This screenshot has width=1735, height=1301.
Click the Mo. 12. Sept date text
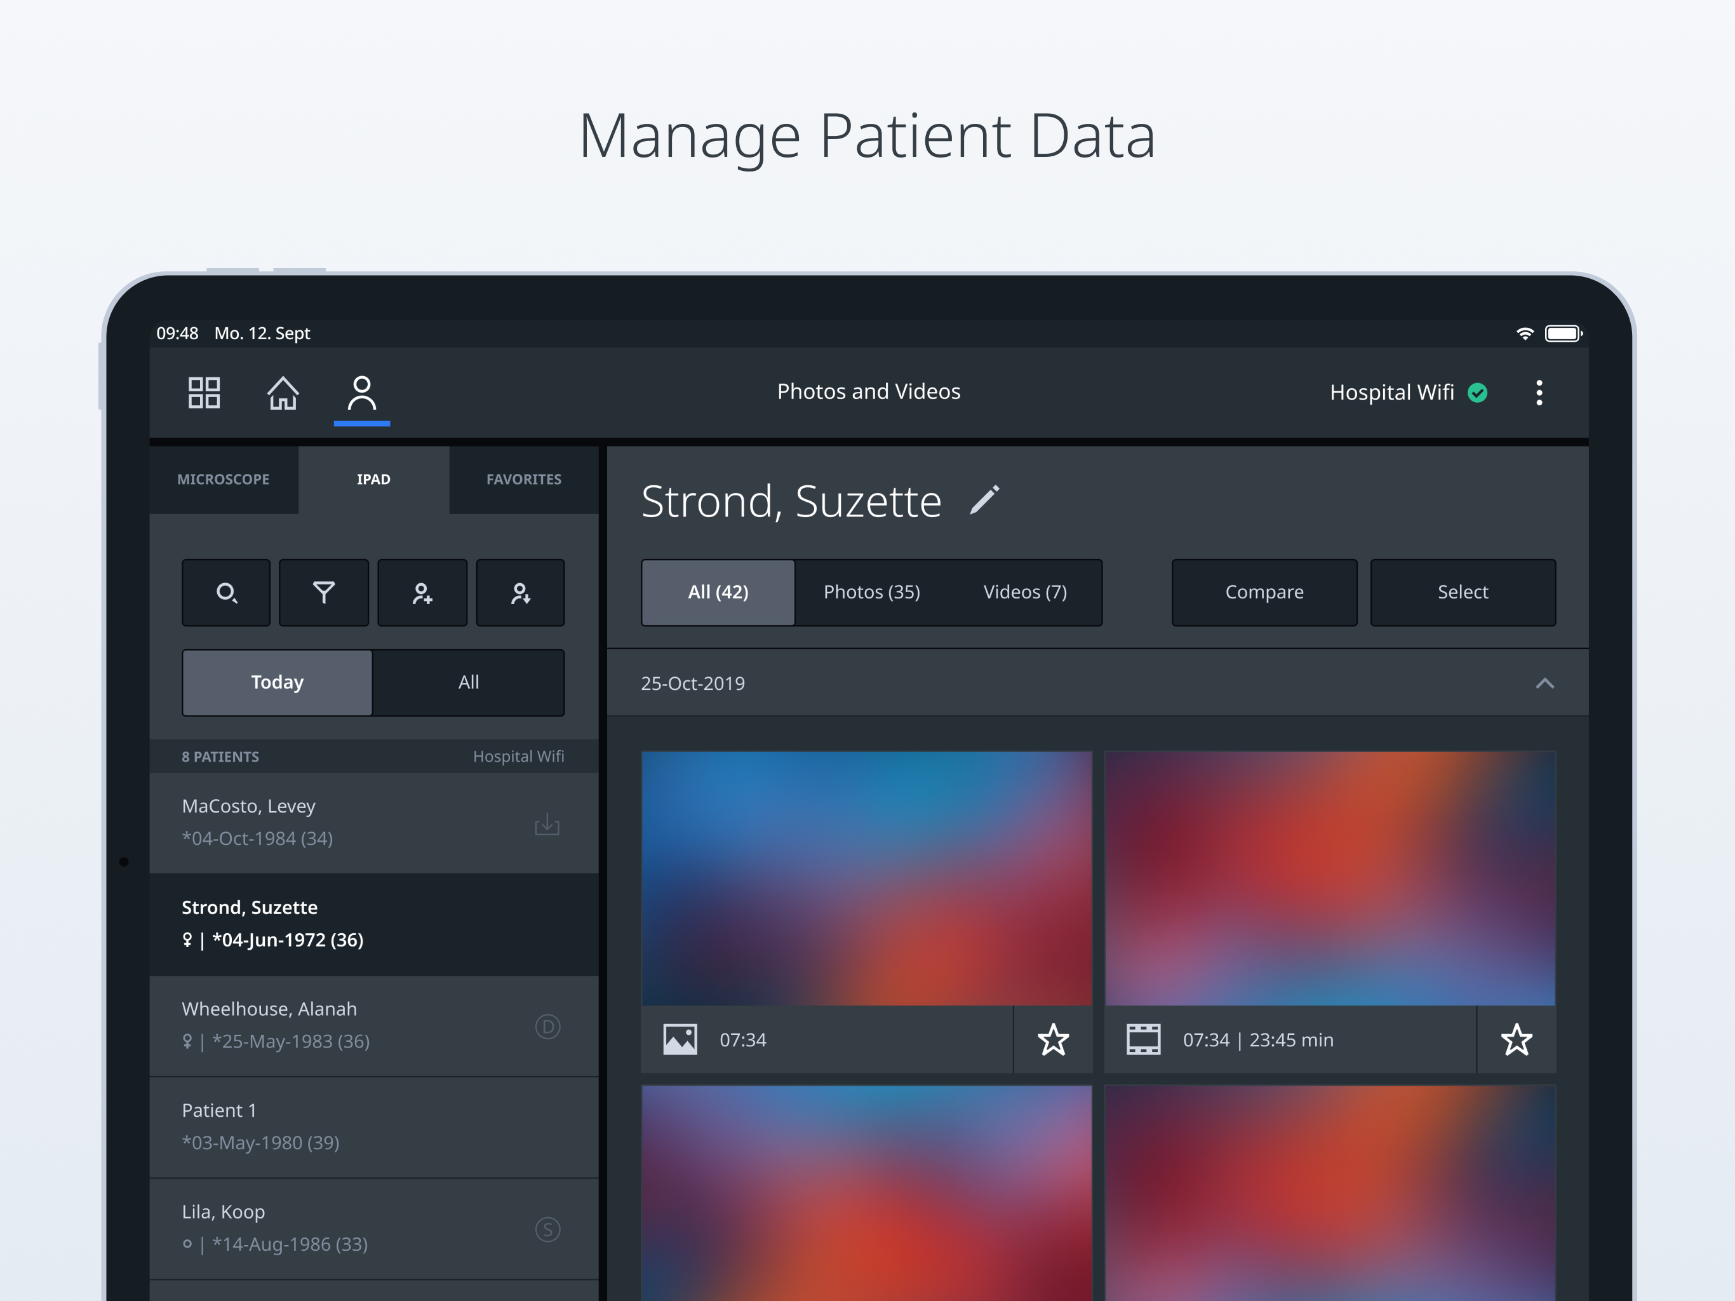pyautogui.click(x=262, y=334)
